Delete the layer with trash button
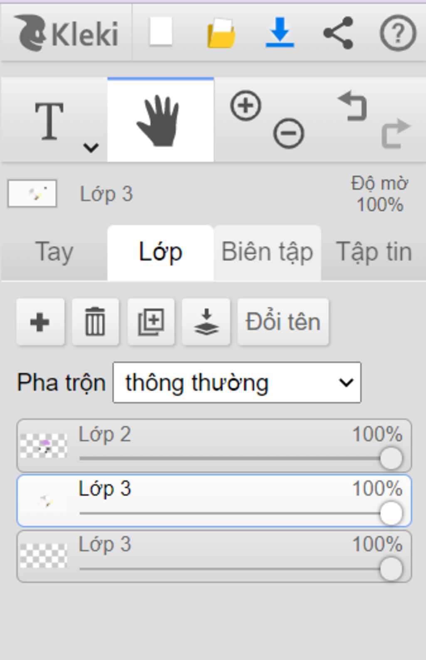Image resolution: width=426 pixels, height=660 pixels. coord(95,322)
